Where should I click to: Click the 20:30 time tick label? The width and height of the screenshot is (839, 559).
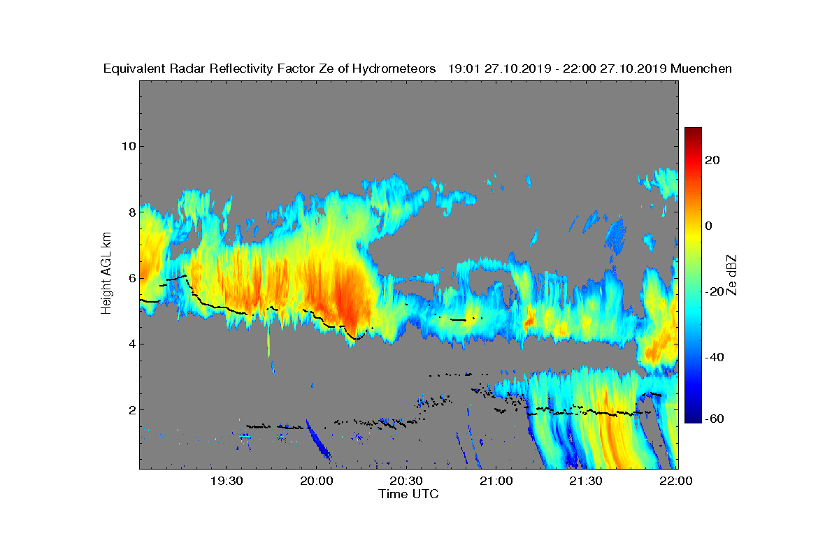(406, 481)
